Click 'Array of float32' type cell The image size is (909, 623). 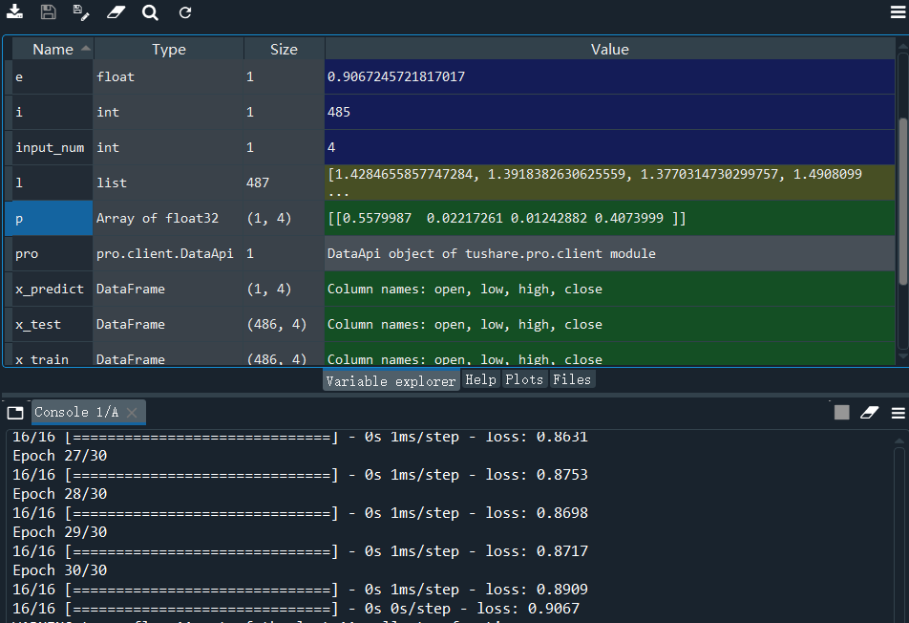pos(168,218)
